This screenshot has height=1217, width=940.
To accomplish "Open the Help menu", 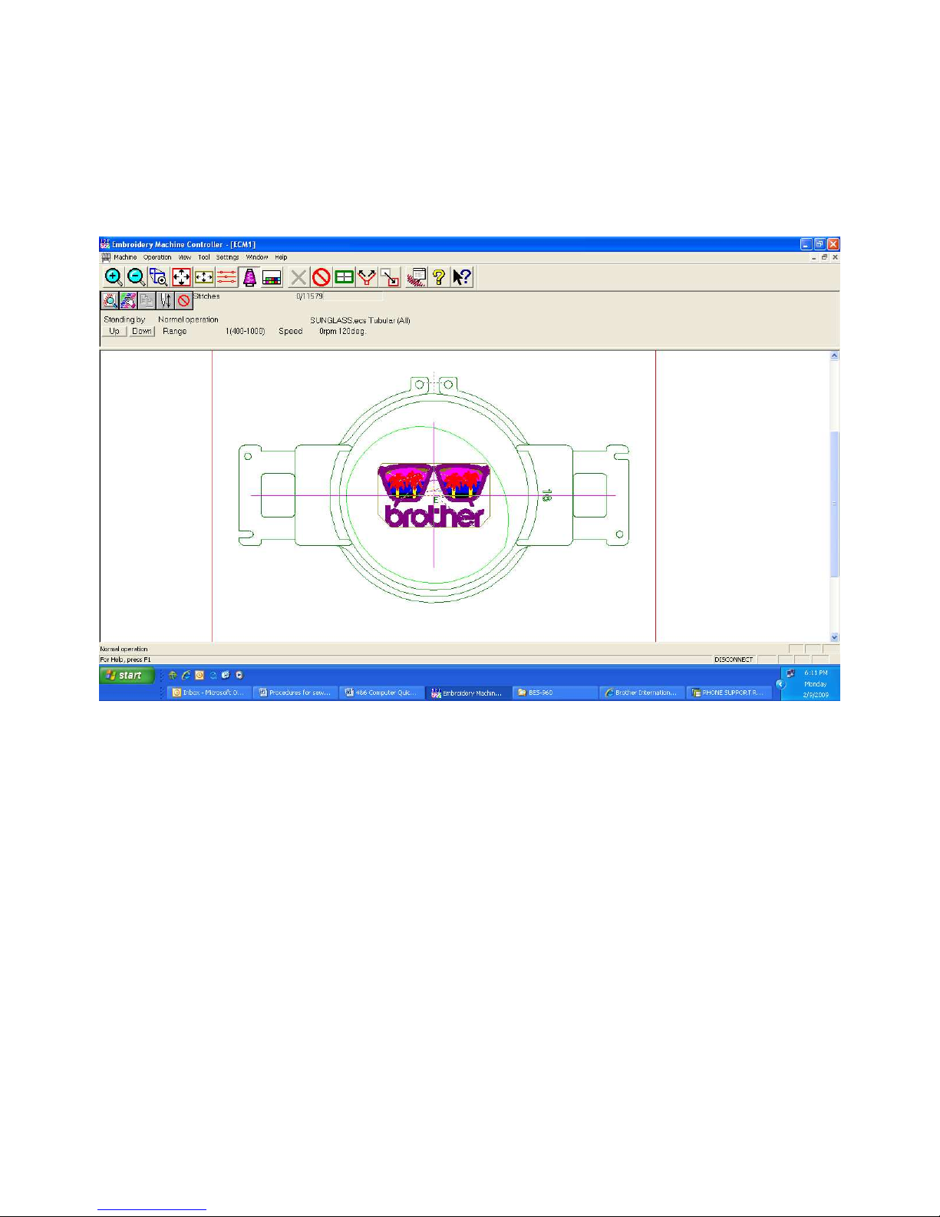I will (x=282, y=257).
